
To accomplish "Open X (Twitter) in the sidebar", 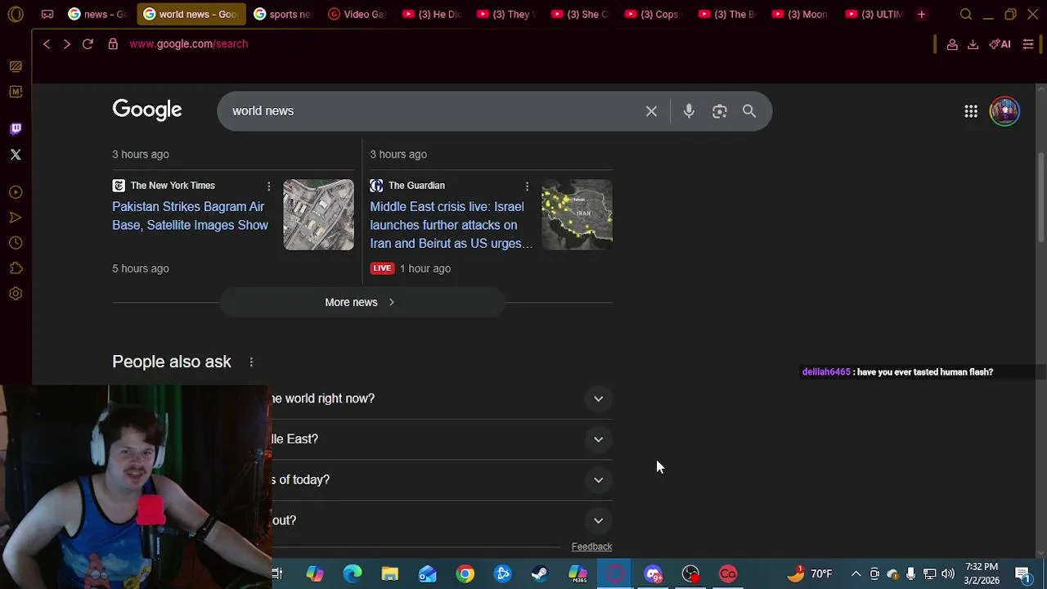I will [x=16, y=154].
